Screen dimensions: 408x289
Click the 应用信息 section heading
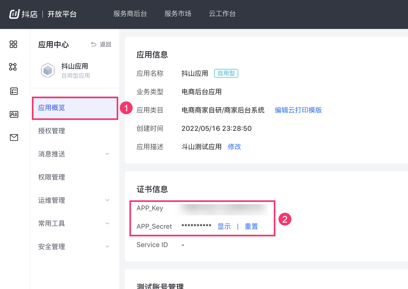click(152, 55)
